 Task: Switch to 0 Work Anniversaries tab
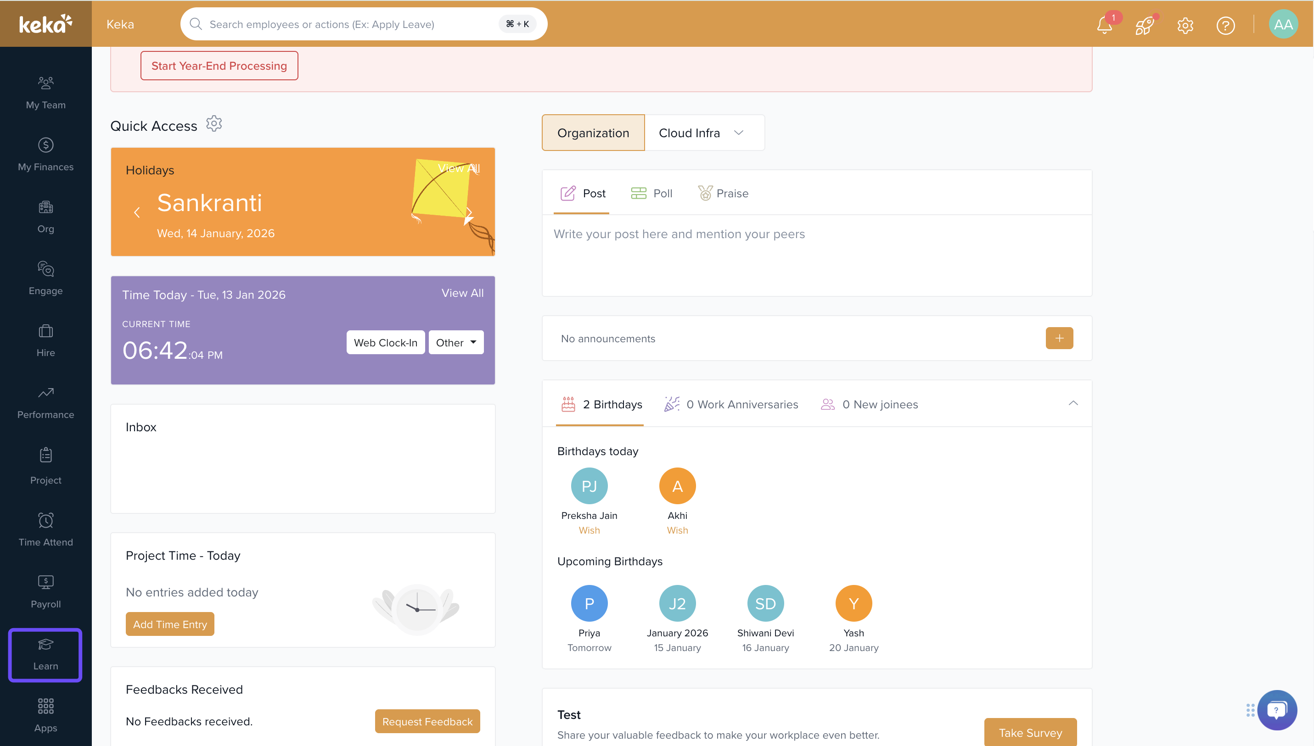pyautogui.click(x=730, y=404)
